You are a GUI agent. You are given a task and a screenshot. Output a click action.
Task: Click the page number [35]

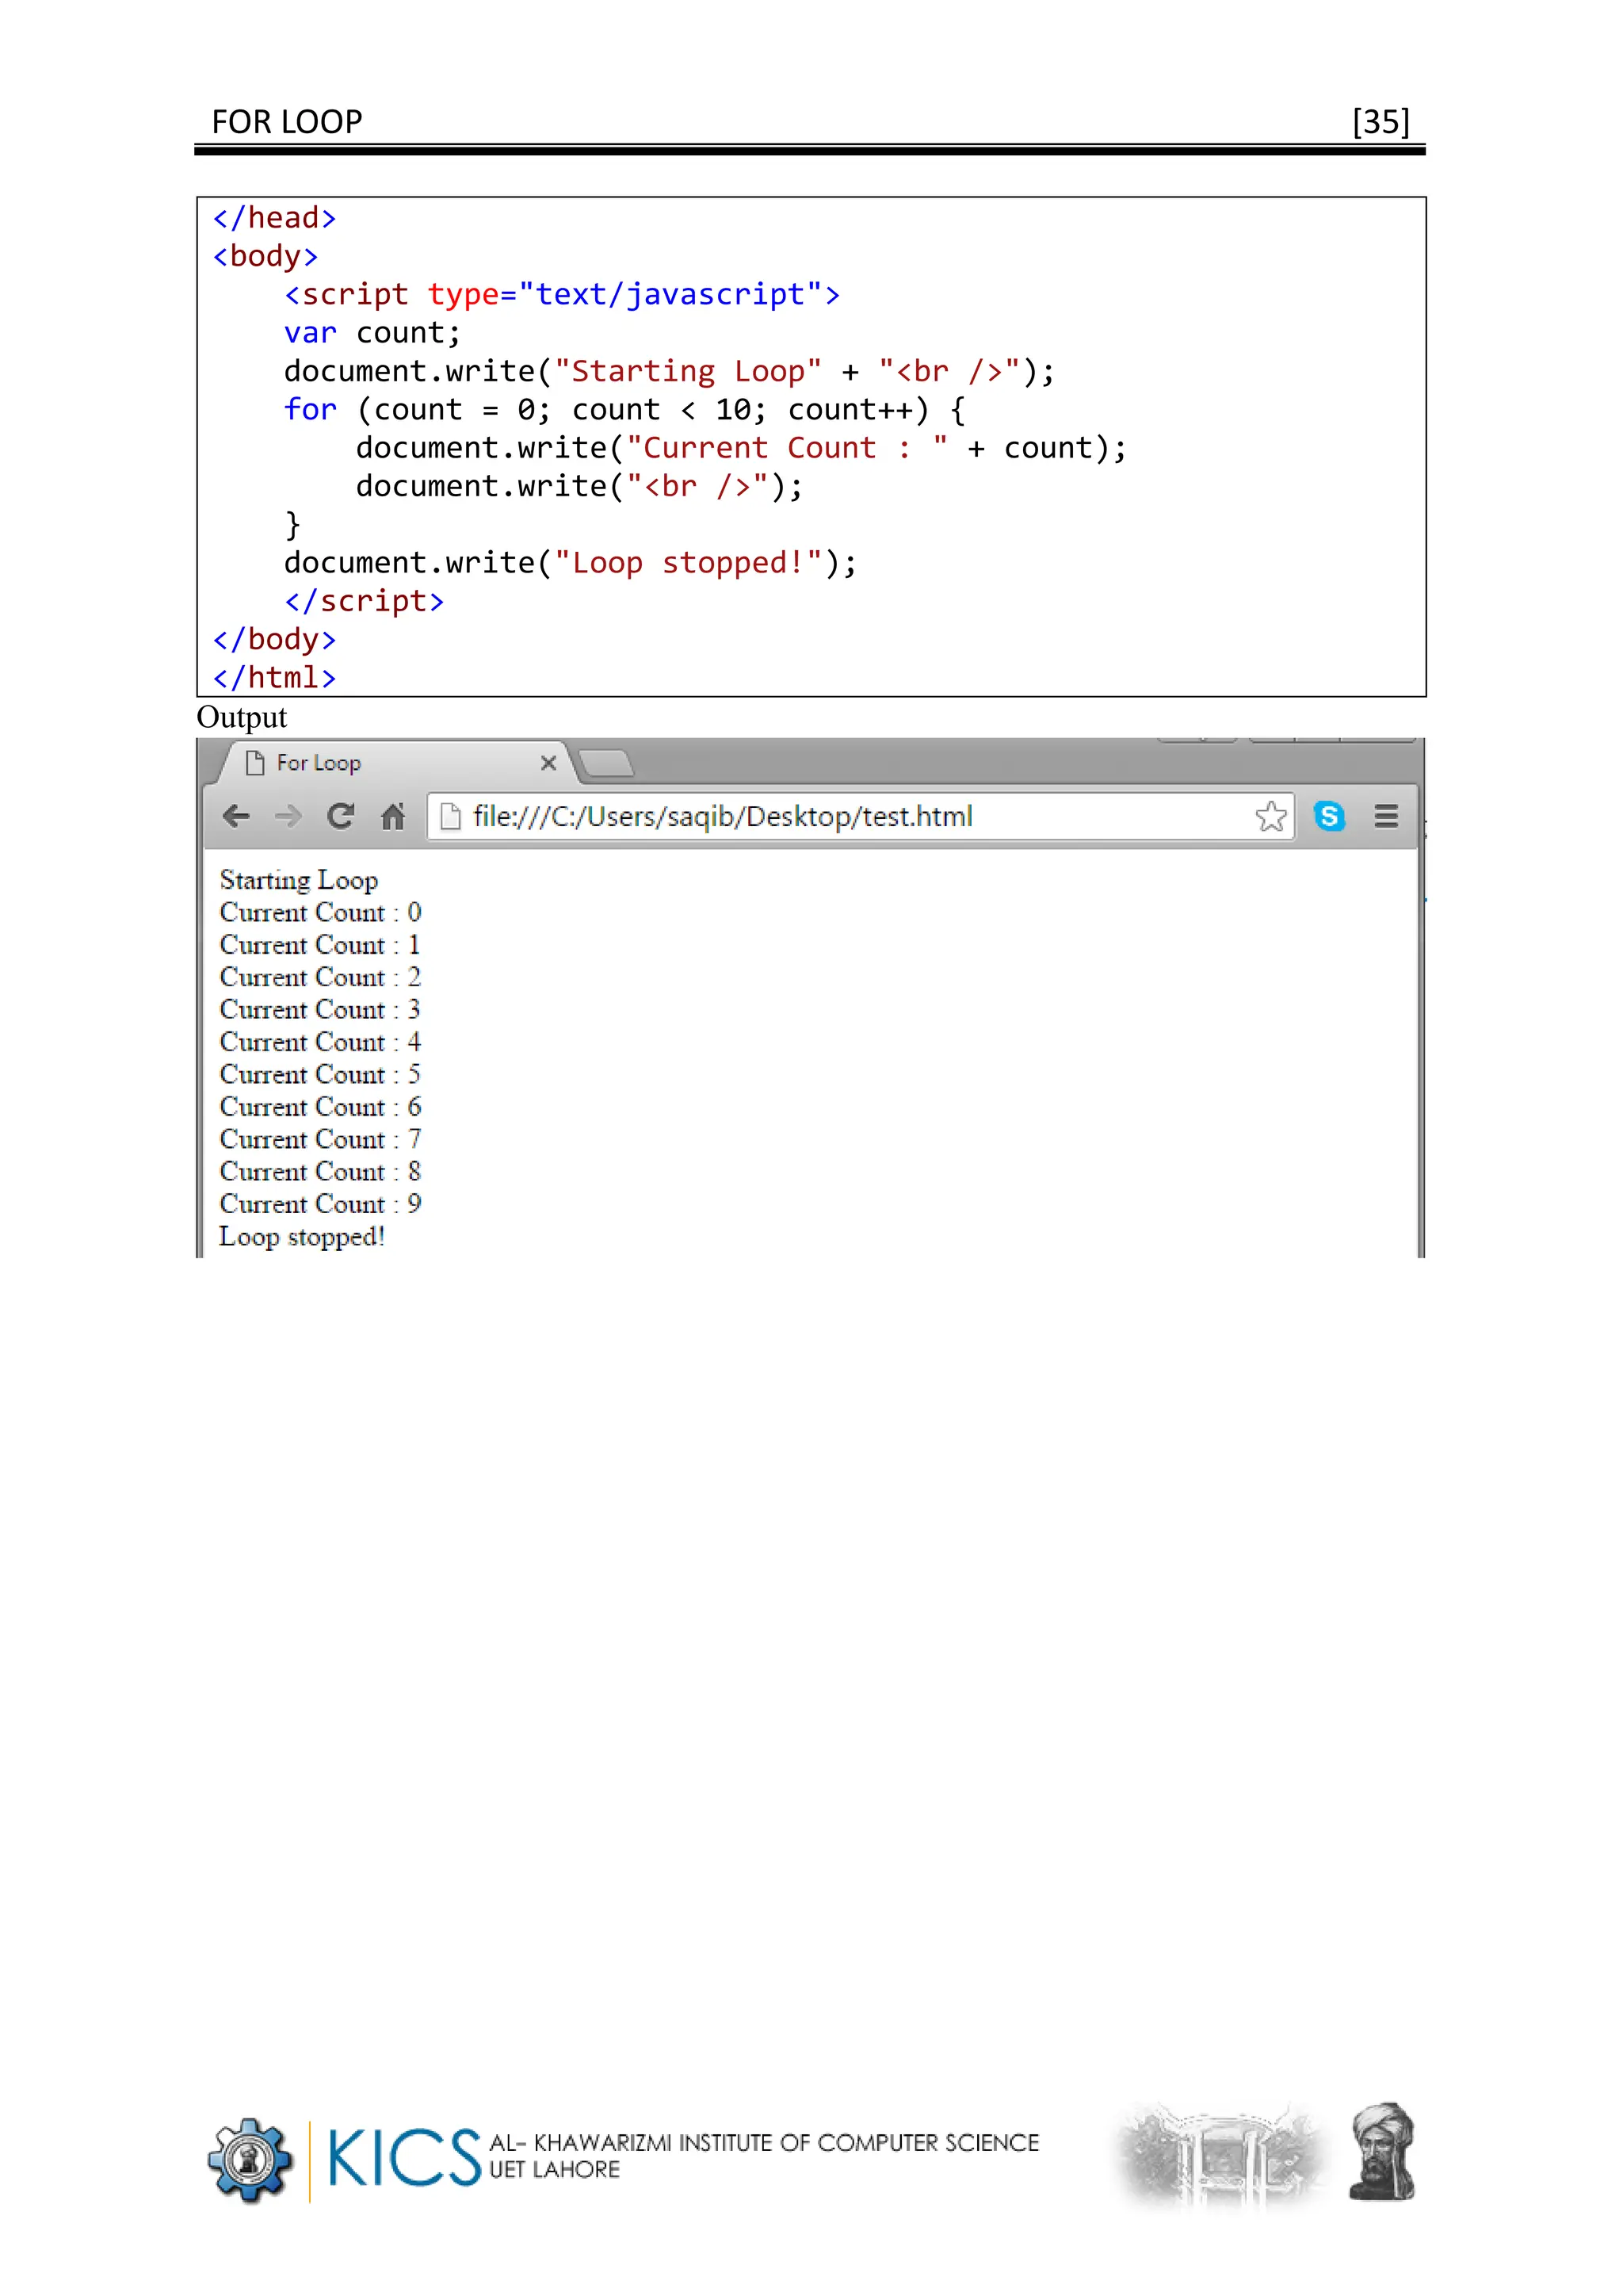1381,122
